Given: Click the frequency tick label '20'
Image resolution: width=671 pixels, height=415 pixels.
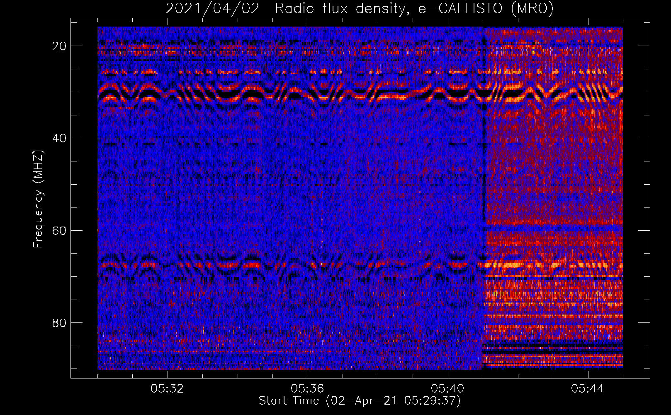Looking at the screenshot, I should coord(60,46).
